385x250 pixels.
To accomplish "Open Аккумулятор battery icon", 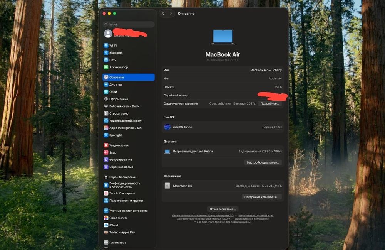I will (106, 67).
